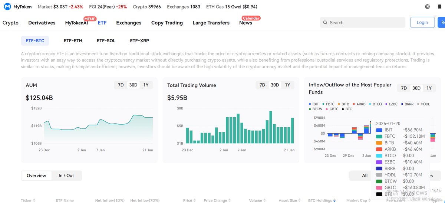Viewport: 445px width, 203px height.
Task: Sort table by Asset Size
Action: (290, 200)
